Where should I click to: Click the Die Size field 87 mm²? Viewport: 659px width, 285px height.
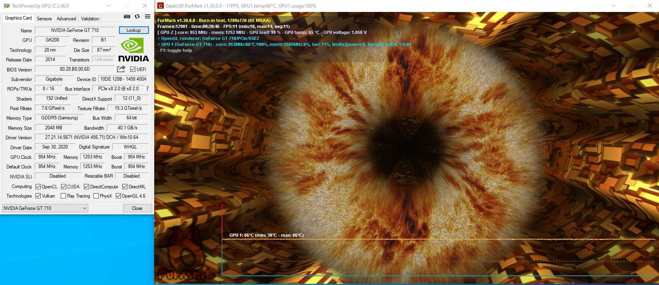coord(104,50)
